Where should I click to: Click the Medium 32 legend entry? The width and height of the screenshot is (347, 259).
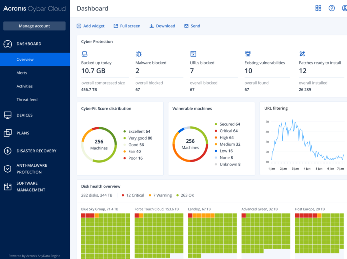[x=227, y=144]
